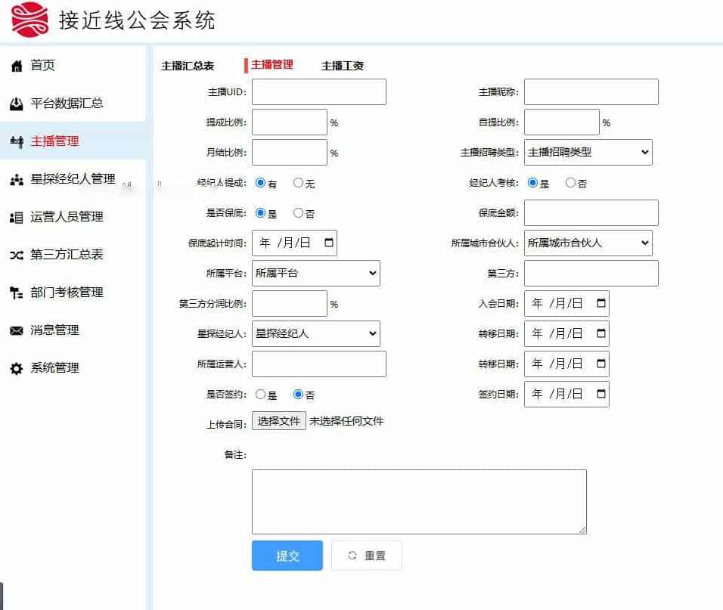Select the 主播管理 sidebar icon

(x=17, y=141)
